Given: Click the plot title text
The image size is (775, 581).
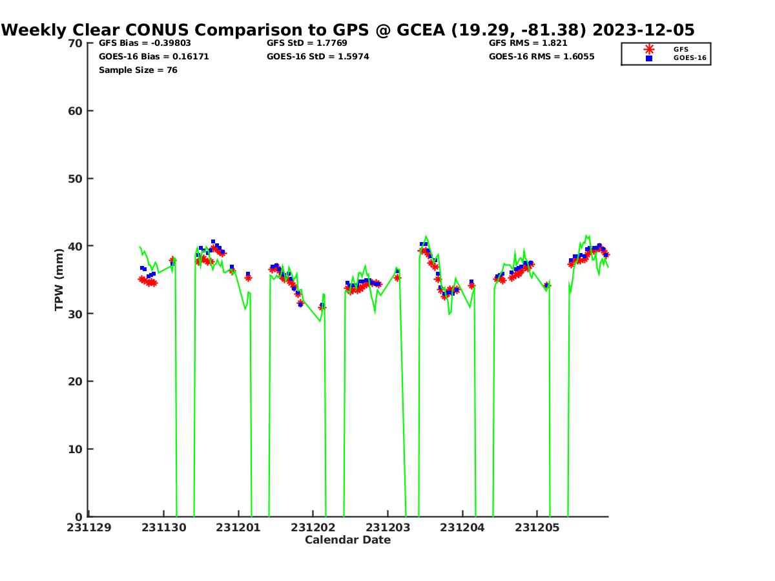Looking at the screenshot, I should coord(348,30).
